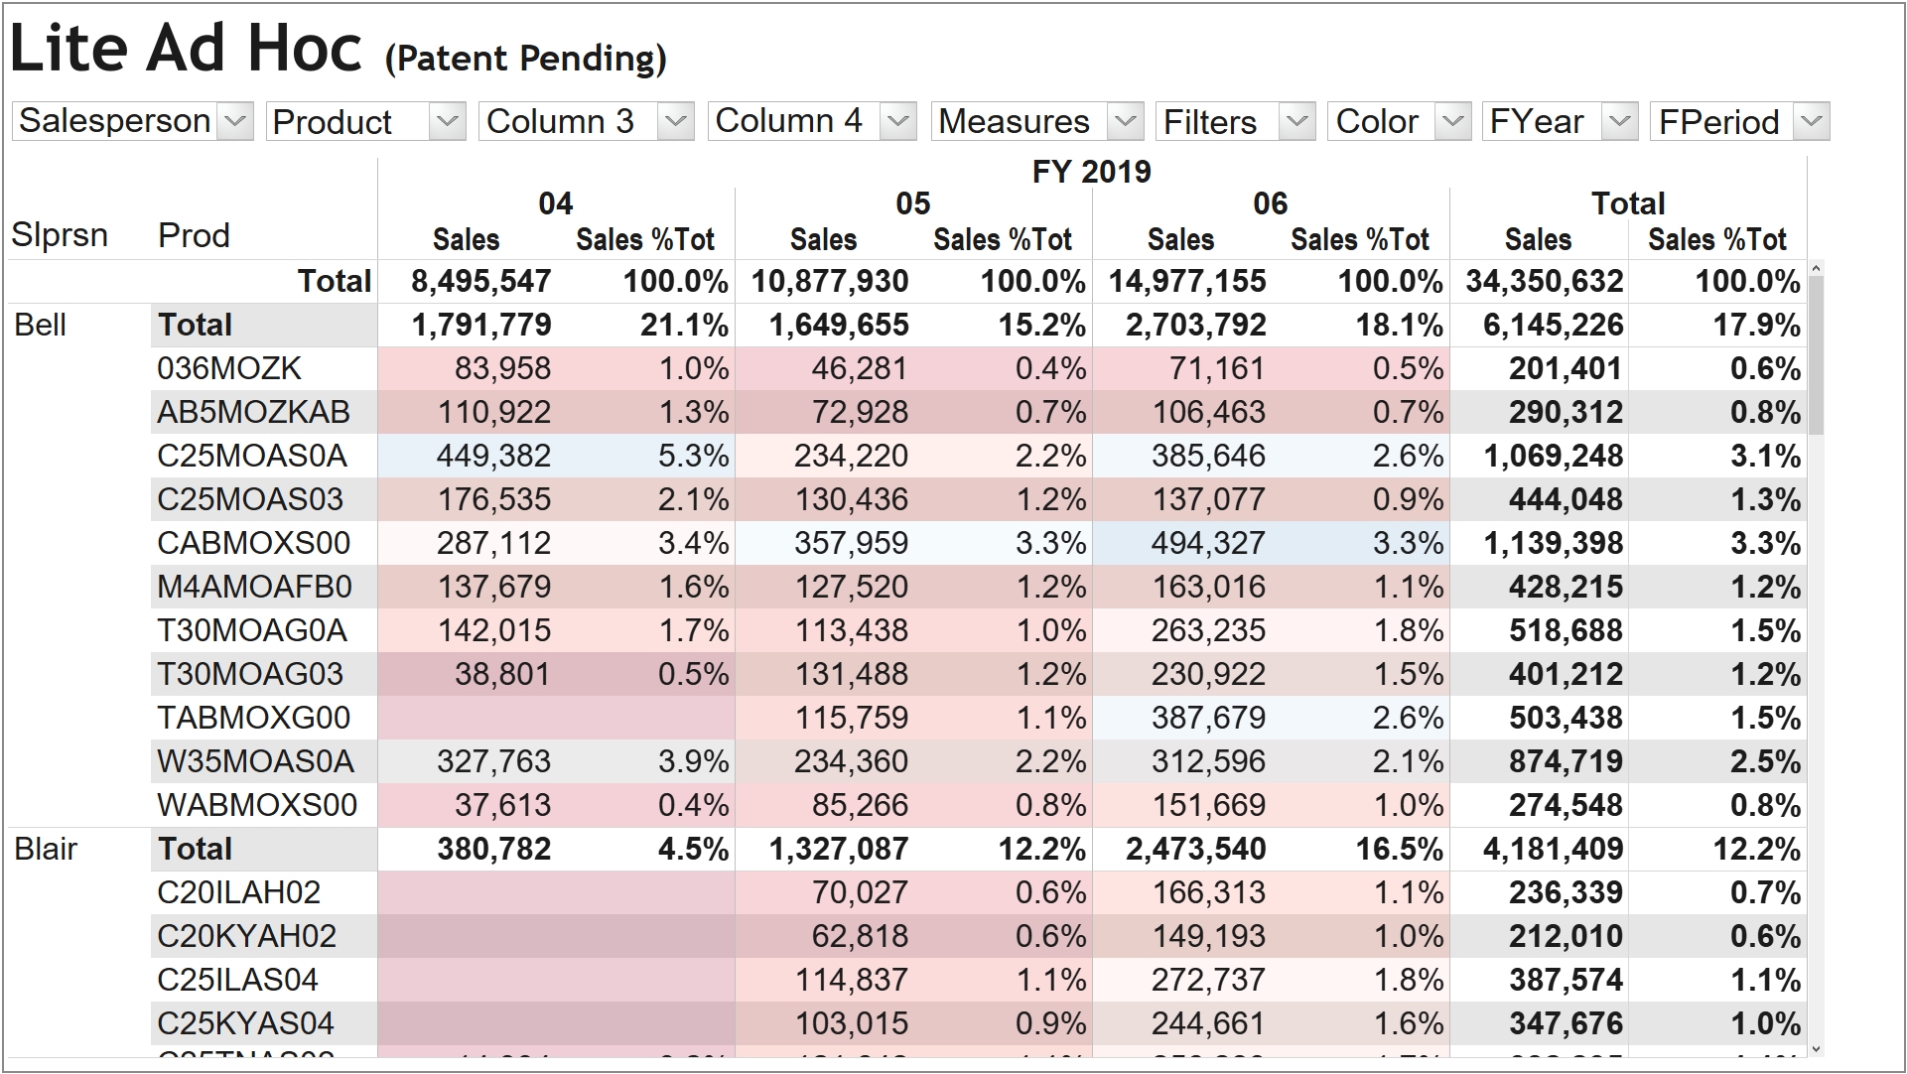Click the period 05 column header
Image resolution: width=1907 pixels, height=1074 pixels.
pos(912,204)
